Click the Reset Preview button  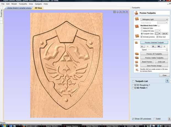point(147,62)
